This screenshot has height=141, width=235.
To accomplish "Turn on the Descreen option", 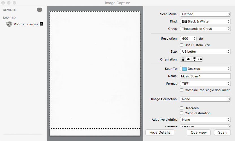I will tap(182, 108).
